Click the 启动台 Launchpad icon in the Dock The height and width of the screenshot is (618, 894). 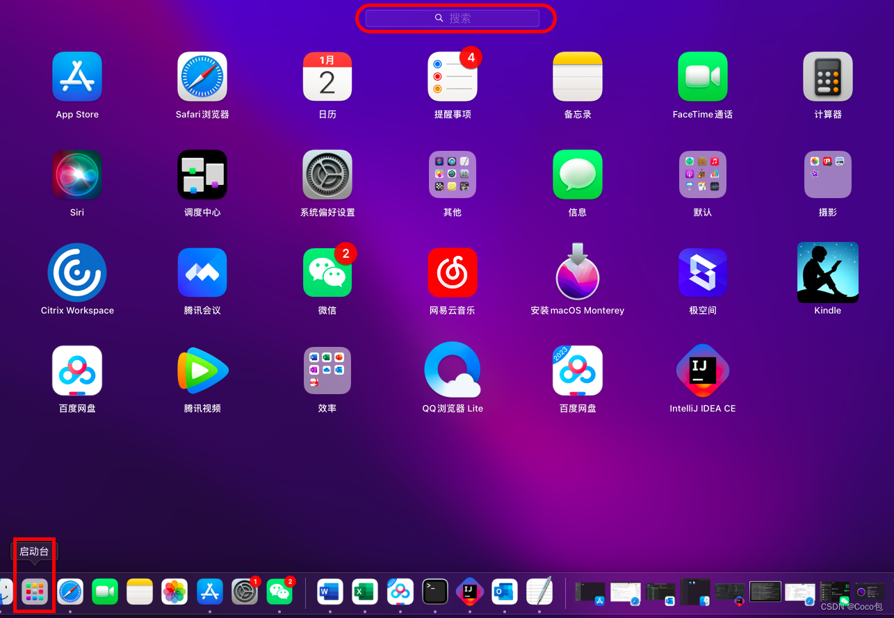click(x=35, y=592)
